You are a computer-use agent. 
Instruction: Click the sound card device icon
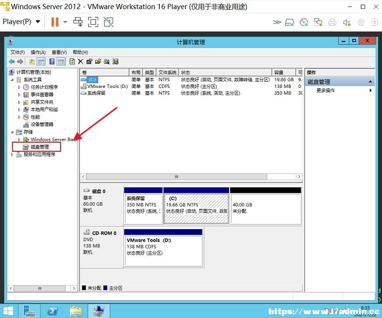click(346, 23)
